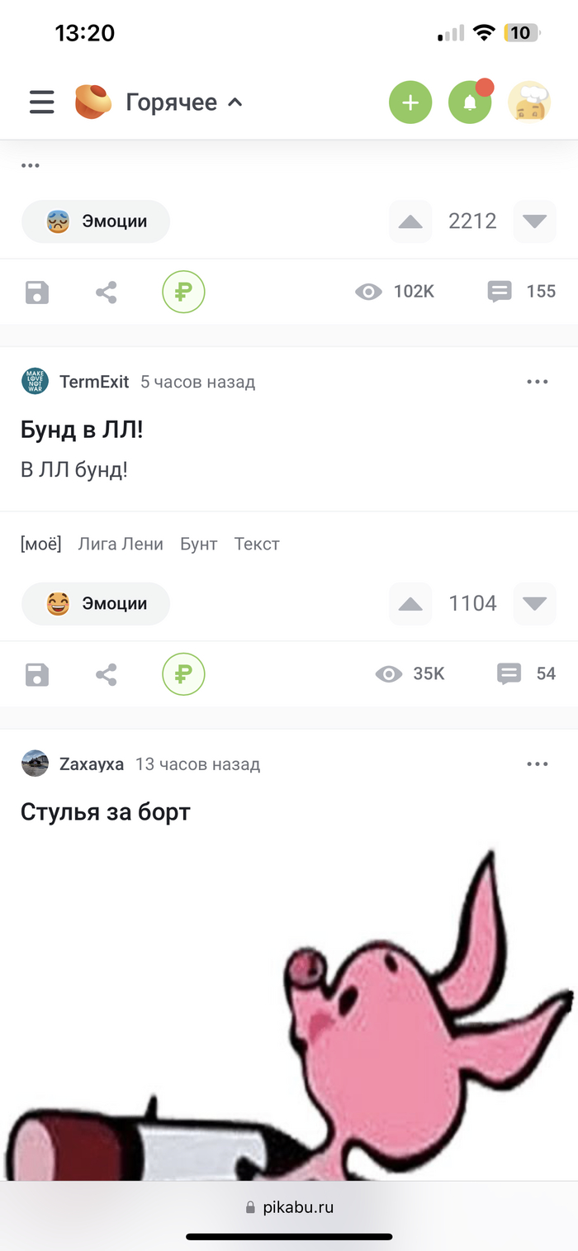This screenshot has height=1251, width=578.
Task: Upvote the post with rating 1104
Action: (410, 604)
